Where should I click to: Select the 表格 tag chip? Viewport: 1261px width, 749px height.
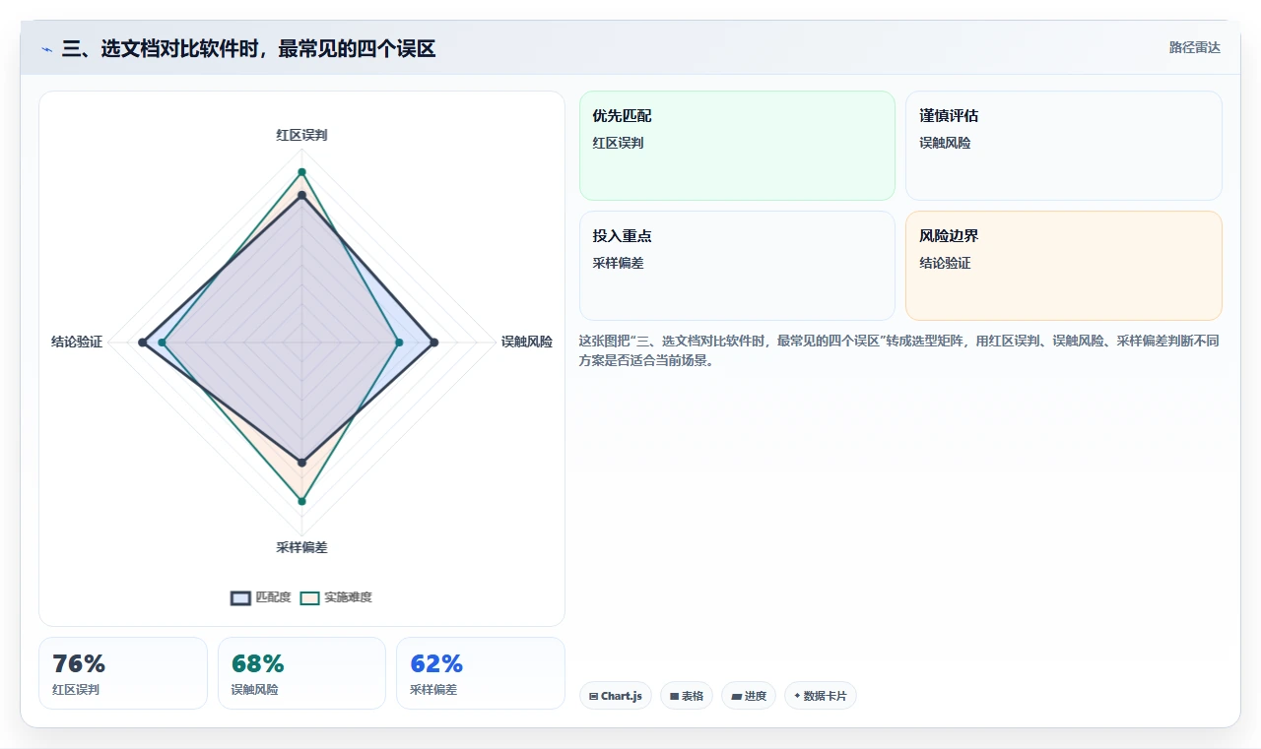coord(687,696)
